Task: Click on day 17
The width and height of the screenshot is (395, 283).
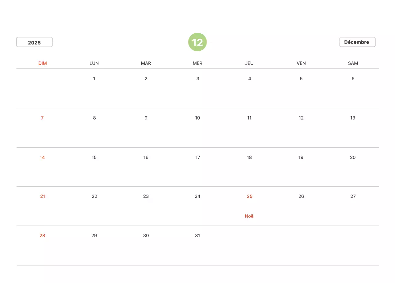Action: (198, 158)
